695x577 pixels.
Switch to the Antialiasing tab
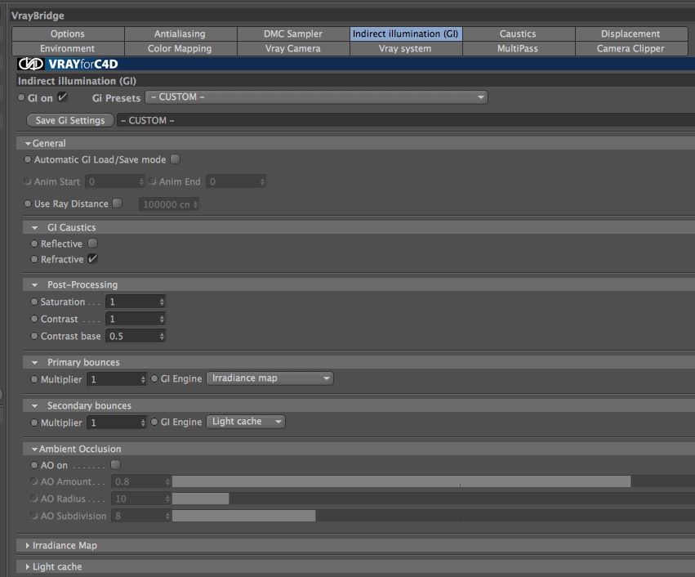tap(180, 34)
